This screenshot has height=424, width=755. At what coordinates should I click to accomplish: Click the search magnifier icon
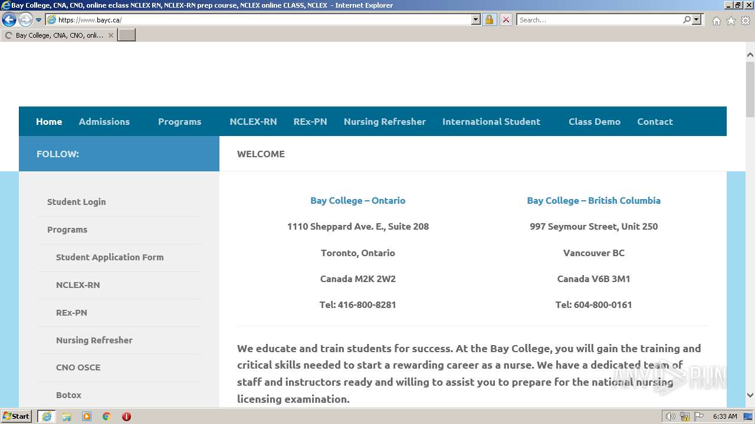click(x=687, y=19)
